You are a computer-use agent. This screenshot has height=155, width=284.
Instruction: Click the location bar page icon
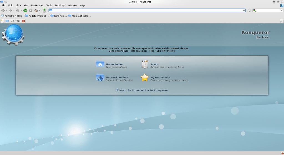point(51,10)
